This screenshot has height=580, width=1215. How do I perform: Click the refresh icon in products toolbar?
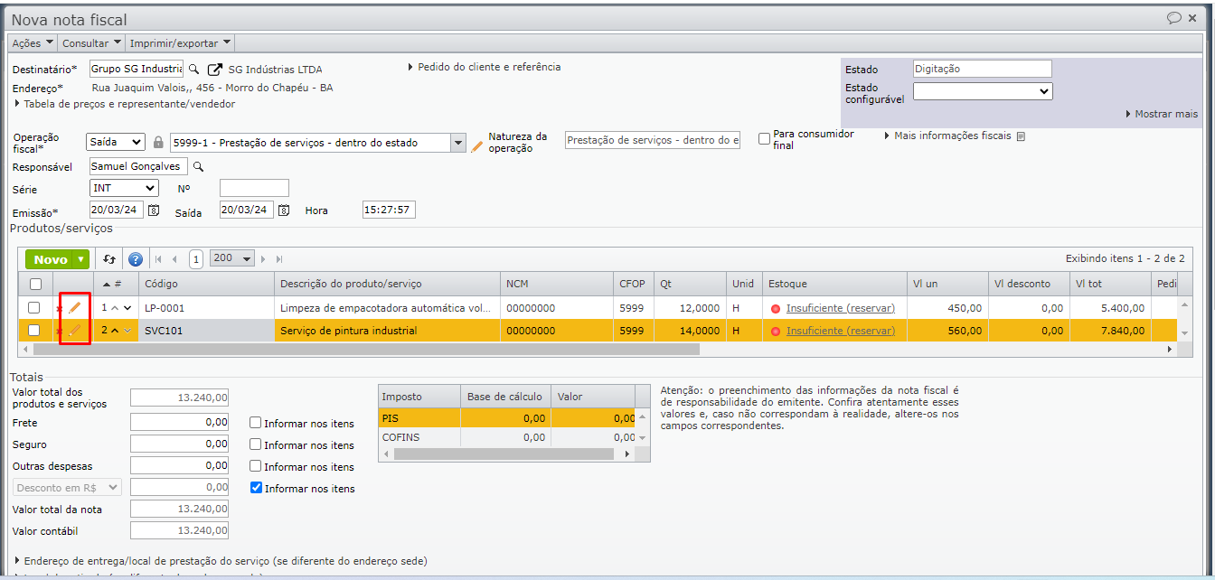[109, 259]
